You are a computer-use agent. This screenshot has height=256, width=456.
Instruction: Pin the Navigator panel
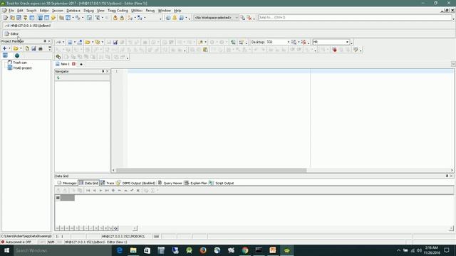point(103,71)
